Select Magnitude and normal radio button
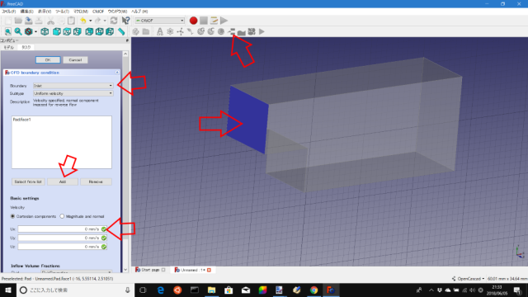Screen dimensions: 528x297 [x=62, y=216]
